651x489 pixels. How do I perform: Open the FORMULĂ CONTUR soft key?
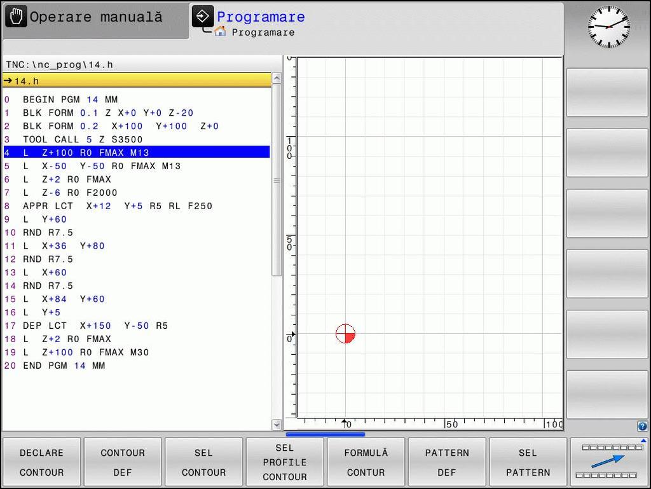pos(366,462)
